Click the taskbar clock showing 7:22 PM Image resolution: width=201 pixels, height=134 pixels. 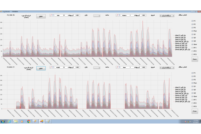click(196, 121)
